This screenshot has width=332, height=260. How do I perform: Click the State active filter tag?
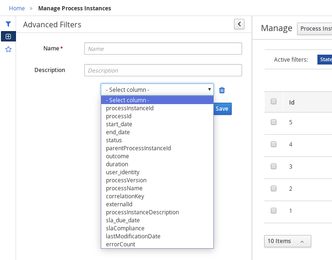tap(325, 59)
